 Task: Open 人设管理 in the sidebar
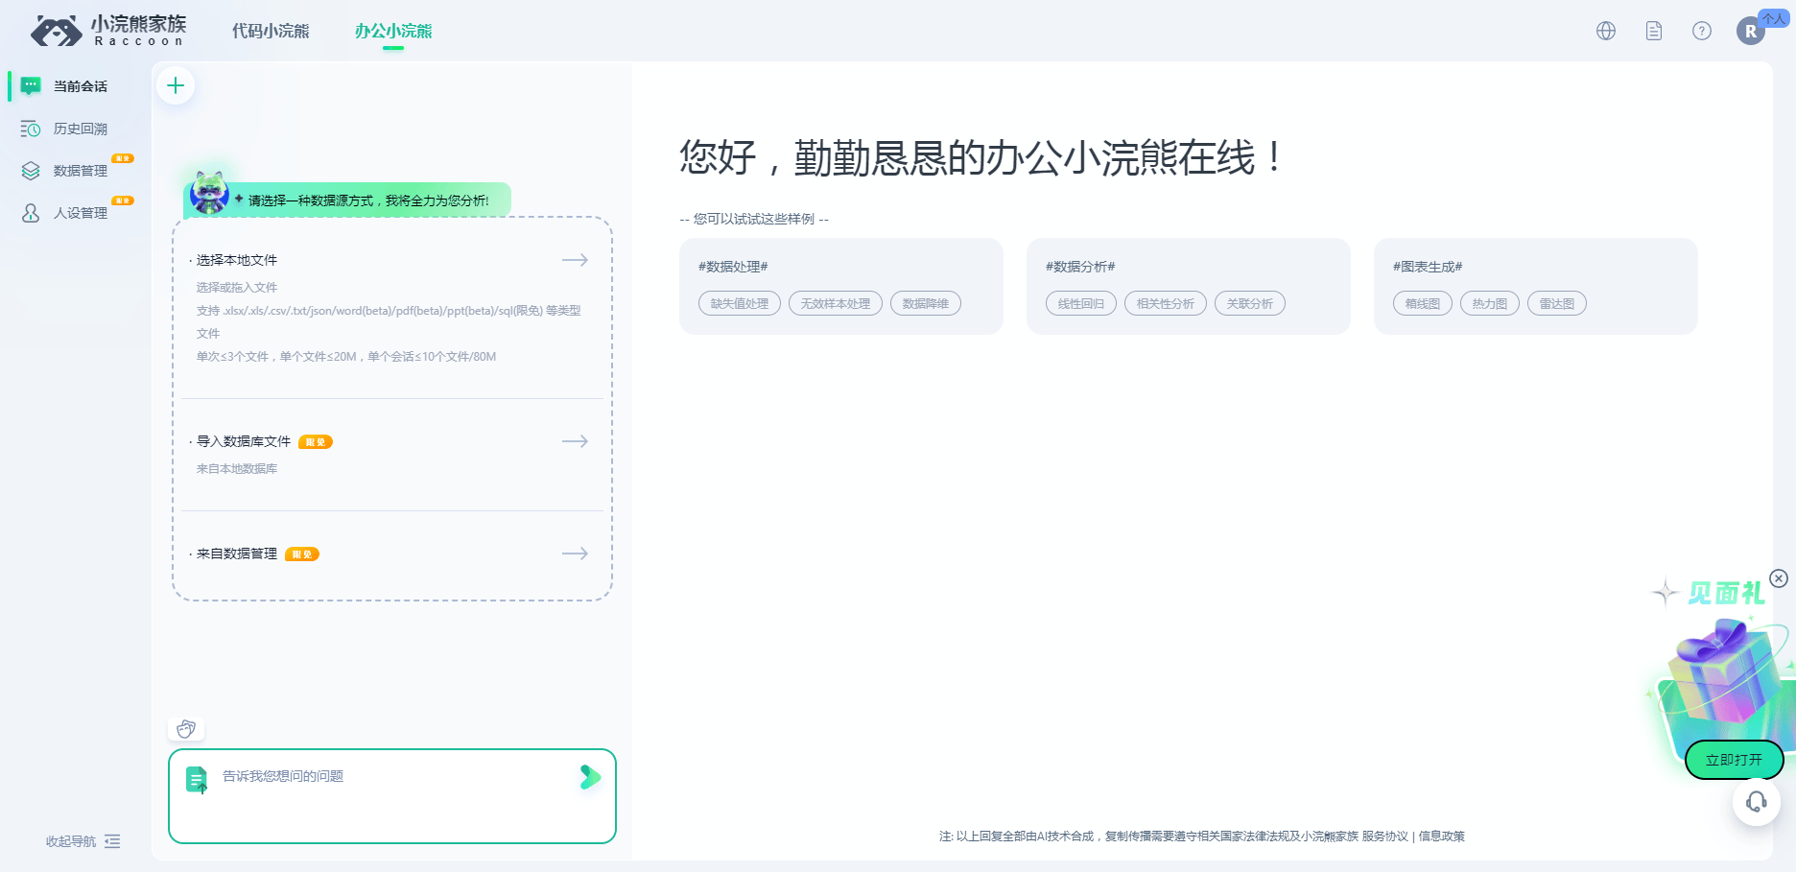click(81, 212)
